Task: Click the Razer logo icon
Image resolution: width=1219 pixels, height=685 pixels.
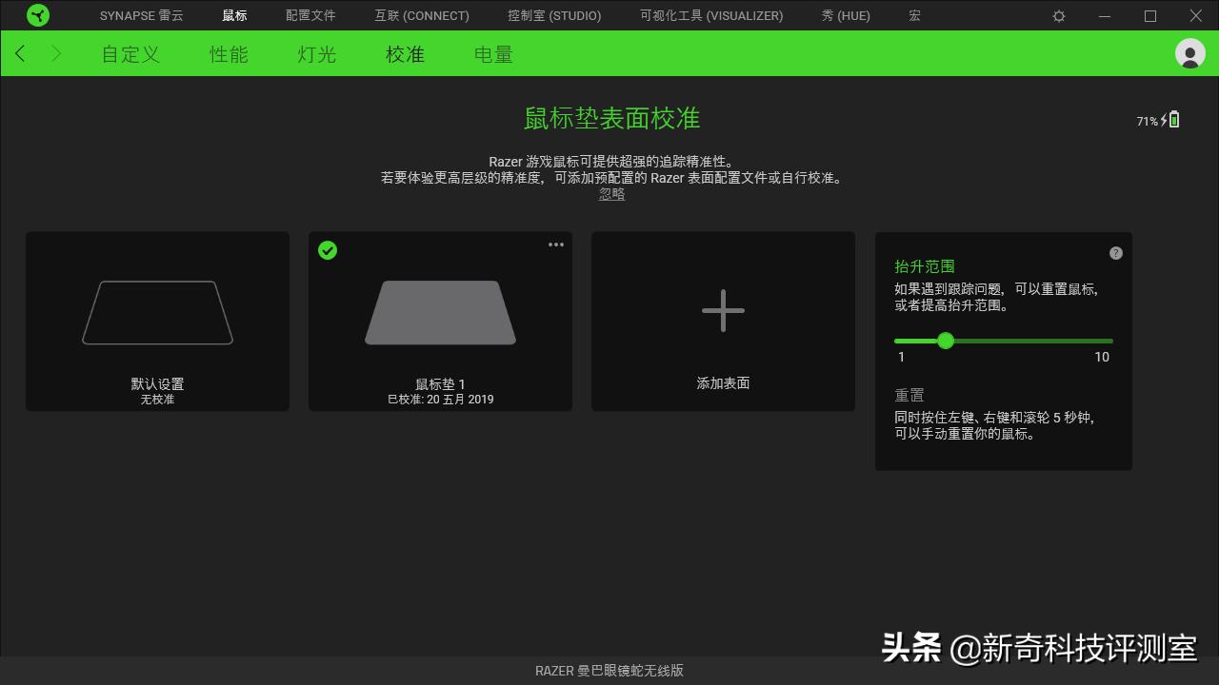Action: pyautogui.click(x=38, y=15)
